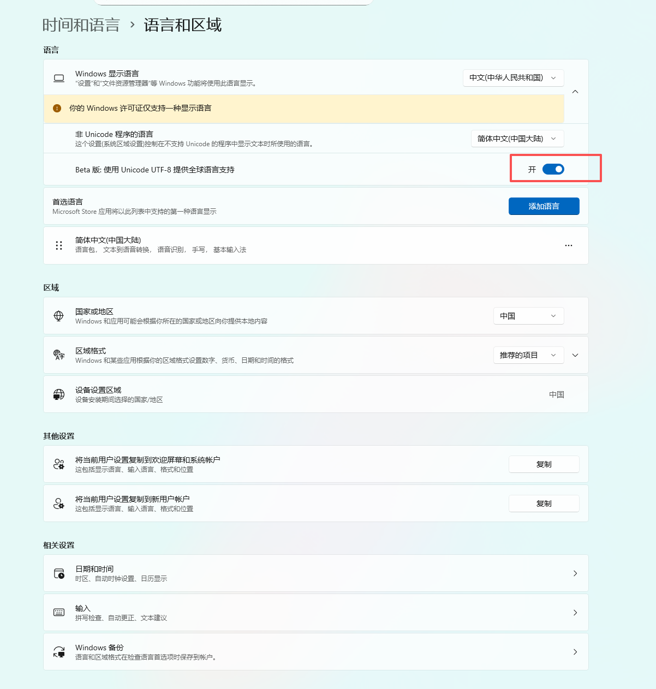Viewport: 656px width, 689px height.
Task: Click the icon for 复制到欢迎屏幕和系统帐户
Action: point(59,464)
